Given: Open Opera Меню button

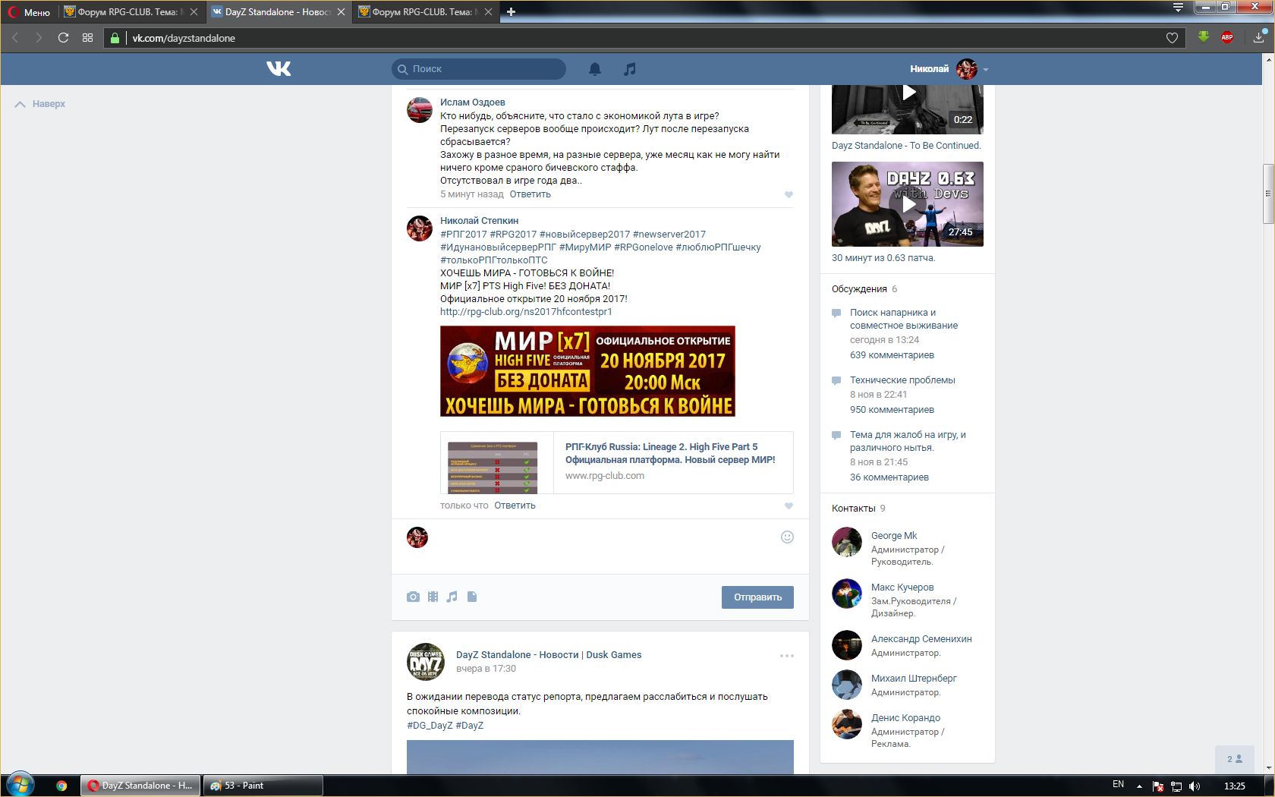Looking at the screenshot, I should click(30, 12).
